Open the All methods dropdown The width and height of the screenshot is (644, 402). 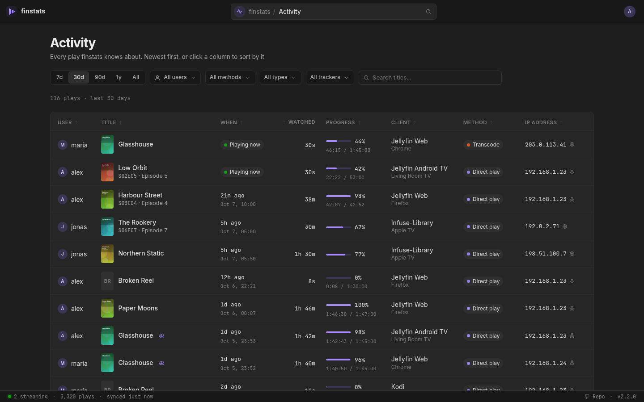(x=230, y=78)
